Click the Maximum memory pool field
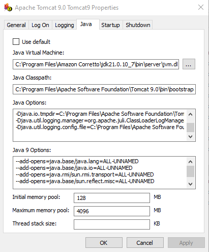The height and width of the screenshot is (252, 209). pyautogui.click(x=112, y=211)
